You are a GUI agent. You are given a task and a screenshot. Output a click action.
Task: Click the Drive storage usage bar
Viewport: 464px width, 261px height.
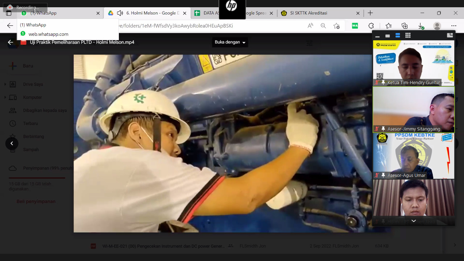pyautogui.click(x=37, y=178)
